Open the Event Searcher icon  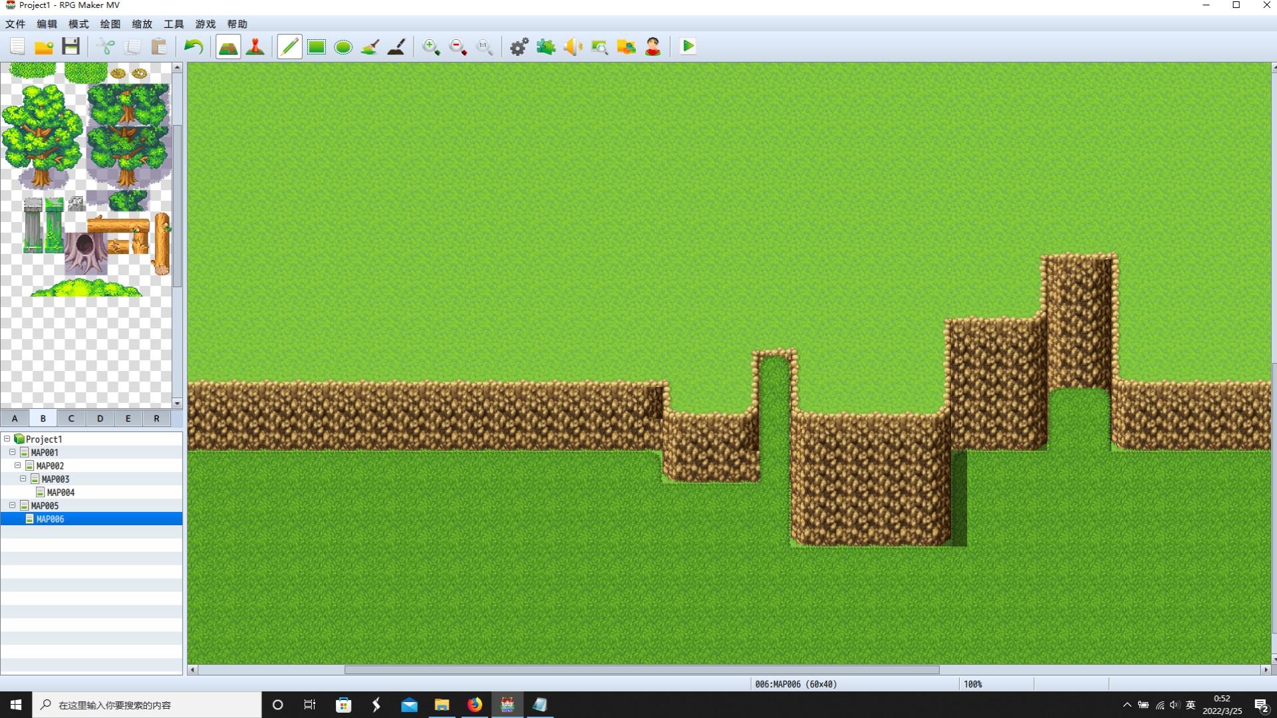599,47
